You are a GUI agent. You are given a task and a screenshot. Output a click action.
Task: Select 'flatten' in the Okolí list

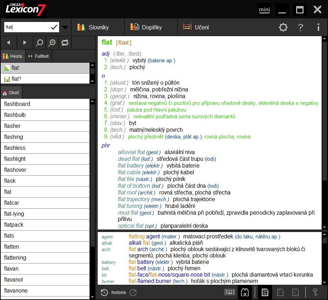45,247
